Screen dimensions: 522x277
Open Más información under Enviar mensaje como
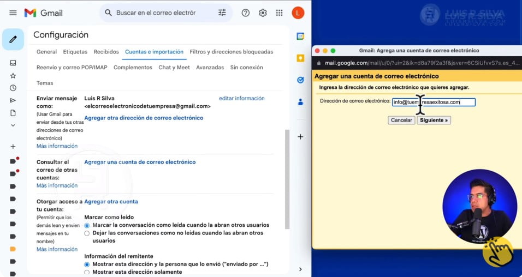(57, 146)
